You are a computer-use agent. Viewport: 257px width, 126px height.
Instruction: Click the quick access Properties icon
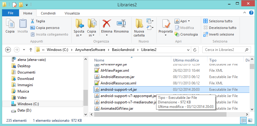tap(14, 5)
